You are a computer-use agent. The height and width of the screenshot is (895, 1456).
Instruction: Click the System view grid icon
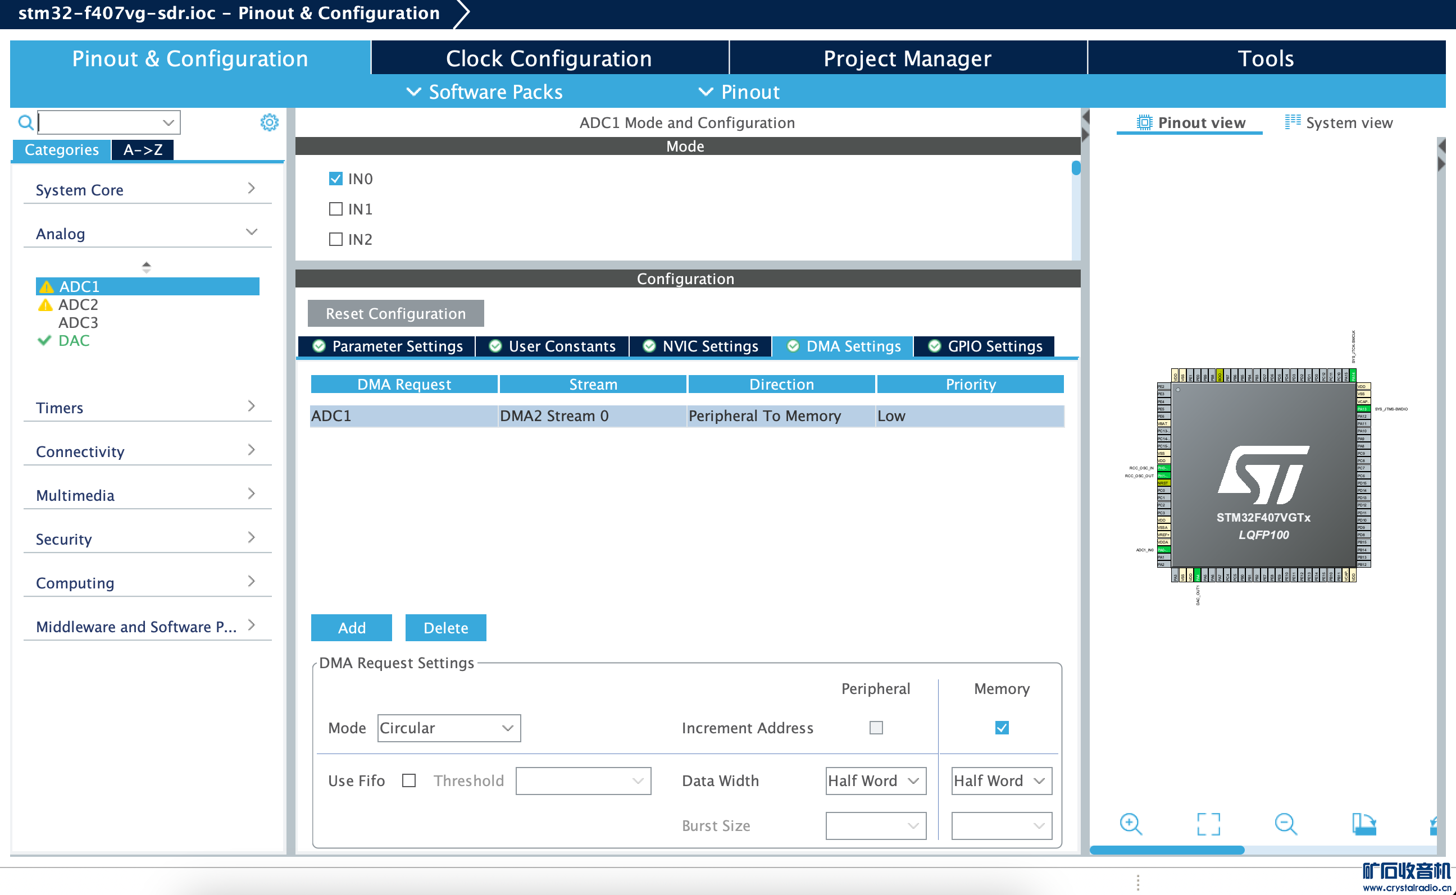coord(1292,122)
